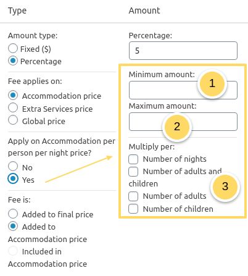Image resolution: width=248 pixels, height=276 pixels.
Task: Click the yellow marker number 1
Action: [x=212, y=83]
